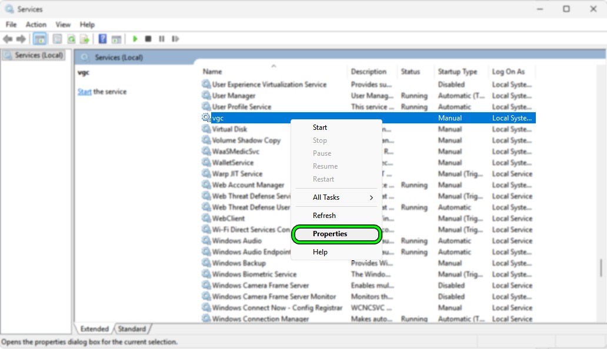
Task: Select Start in the context menu
Action: [320, 127]
